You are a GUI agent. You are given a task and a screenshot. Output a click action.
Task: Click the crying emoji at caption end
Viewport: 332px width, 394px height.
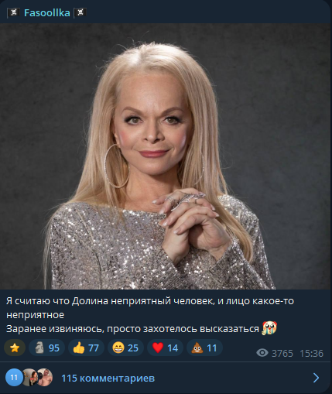click(x=269, y=328)
